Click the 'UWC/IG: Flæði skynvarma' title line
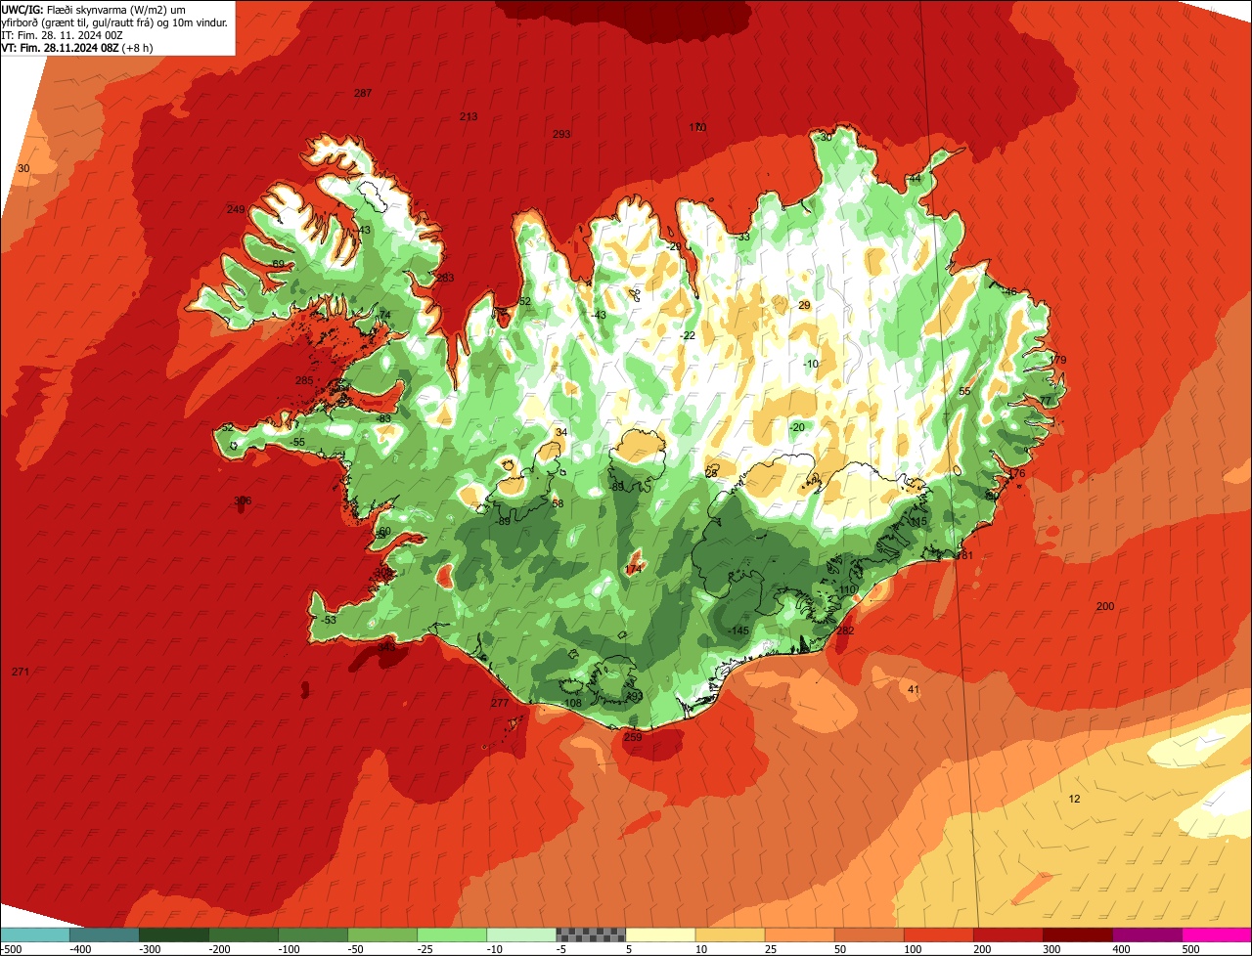Viewport: 1252px width, 956px height. point(95,9)
